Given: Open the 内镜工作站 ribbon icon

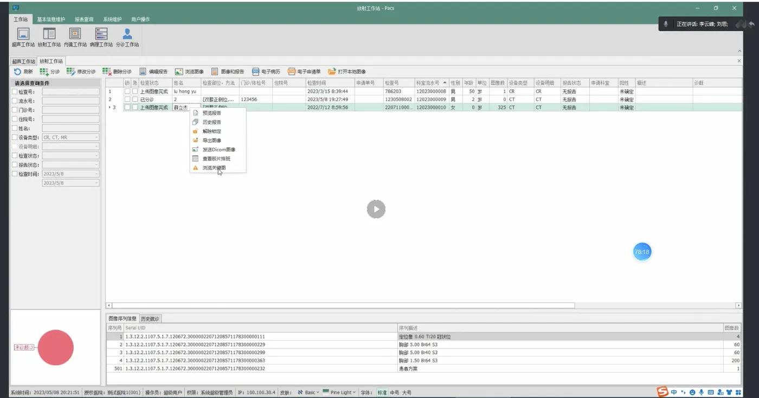Looking at the screenshot, I should pyautogui.click(x=75, y=37).
